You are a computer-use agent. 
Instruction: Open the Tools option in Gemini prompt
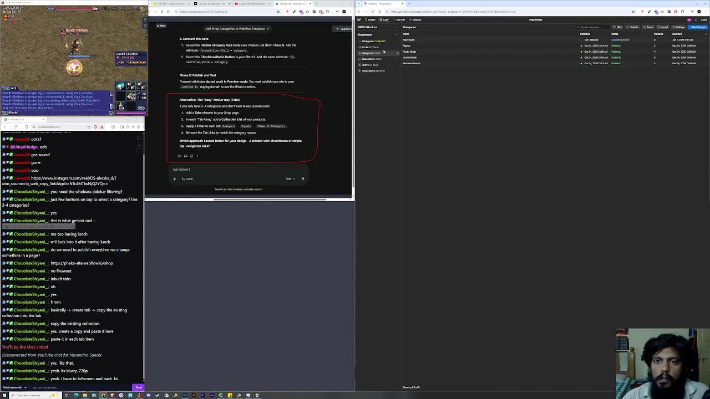pyautogui.click(x=187, y=179)
